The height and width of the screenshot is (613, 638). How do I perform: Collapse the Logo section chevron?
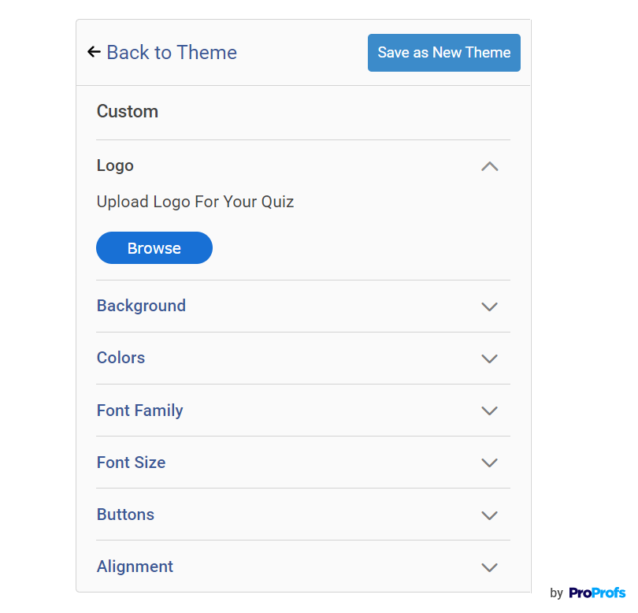click(x=490, y=166)
